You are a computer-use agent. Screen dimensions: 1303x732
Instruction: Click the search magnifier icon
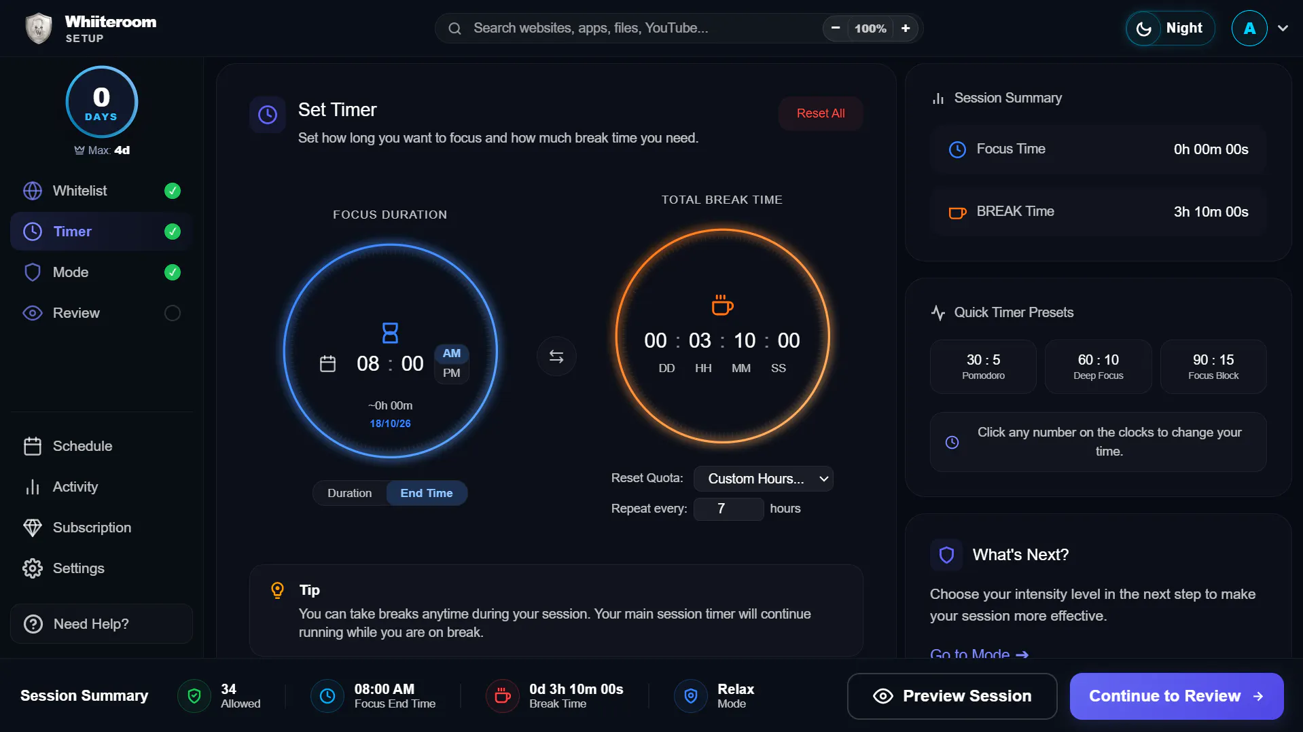point(455,29)
